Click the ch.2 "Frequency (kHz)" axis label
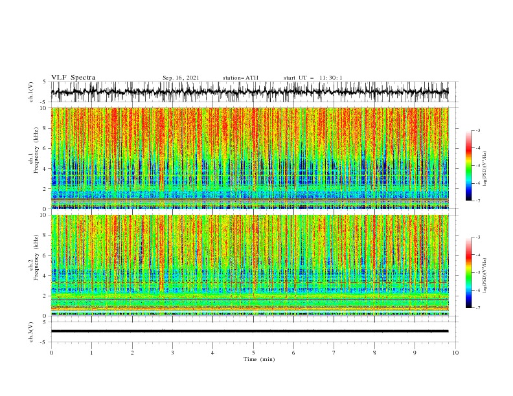Viewport: 513px width, 396px height. pyautogui.click(x=36, y=258)
